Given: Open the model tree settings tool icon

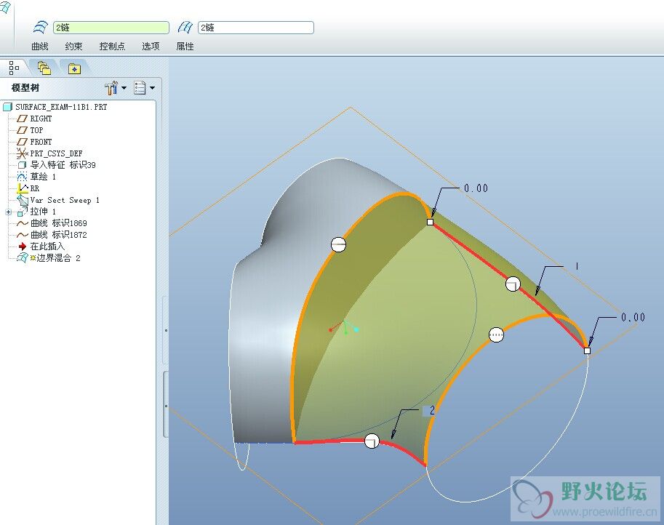Looking at the screenshot, I should pyautogui.click(x=111, y=88).
